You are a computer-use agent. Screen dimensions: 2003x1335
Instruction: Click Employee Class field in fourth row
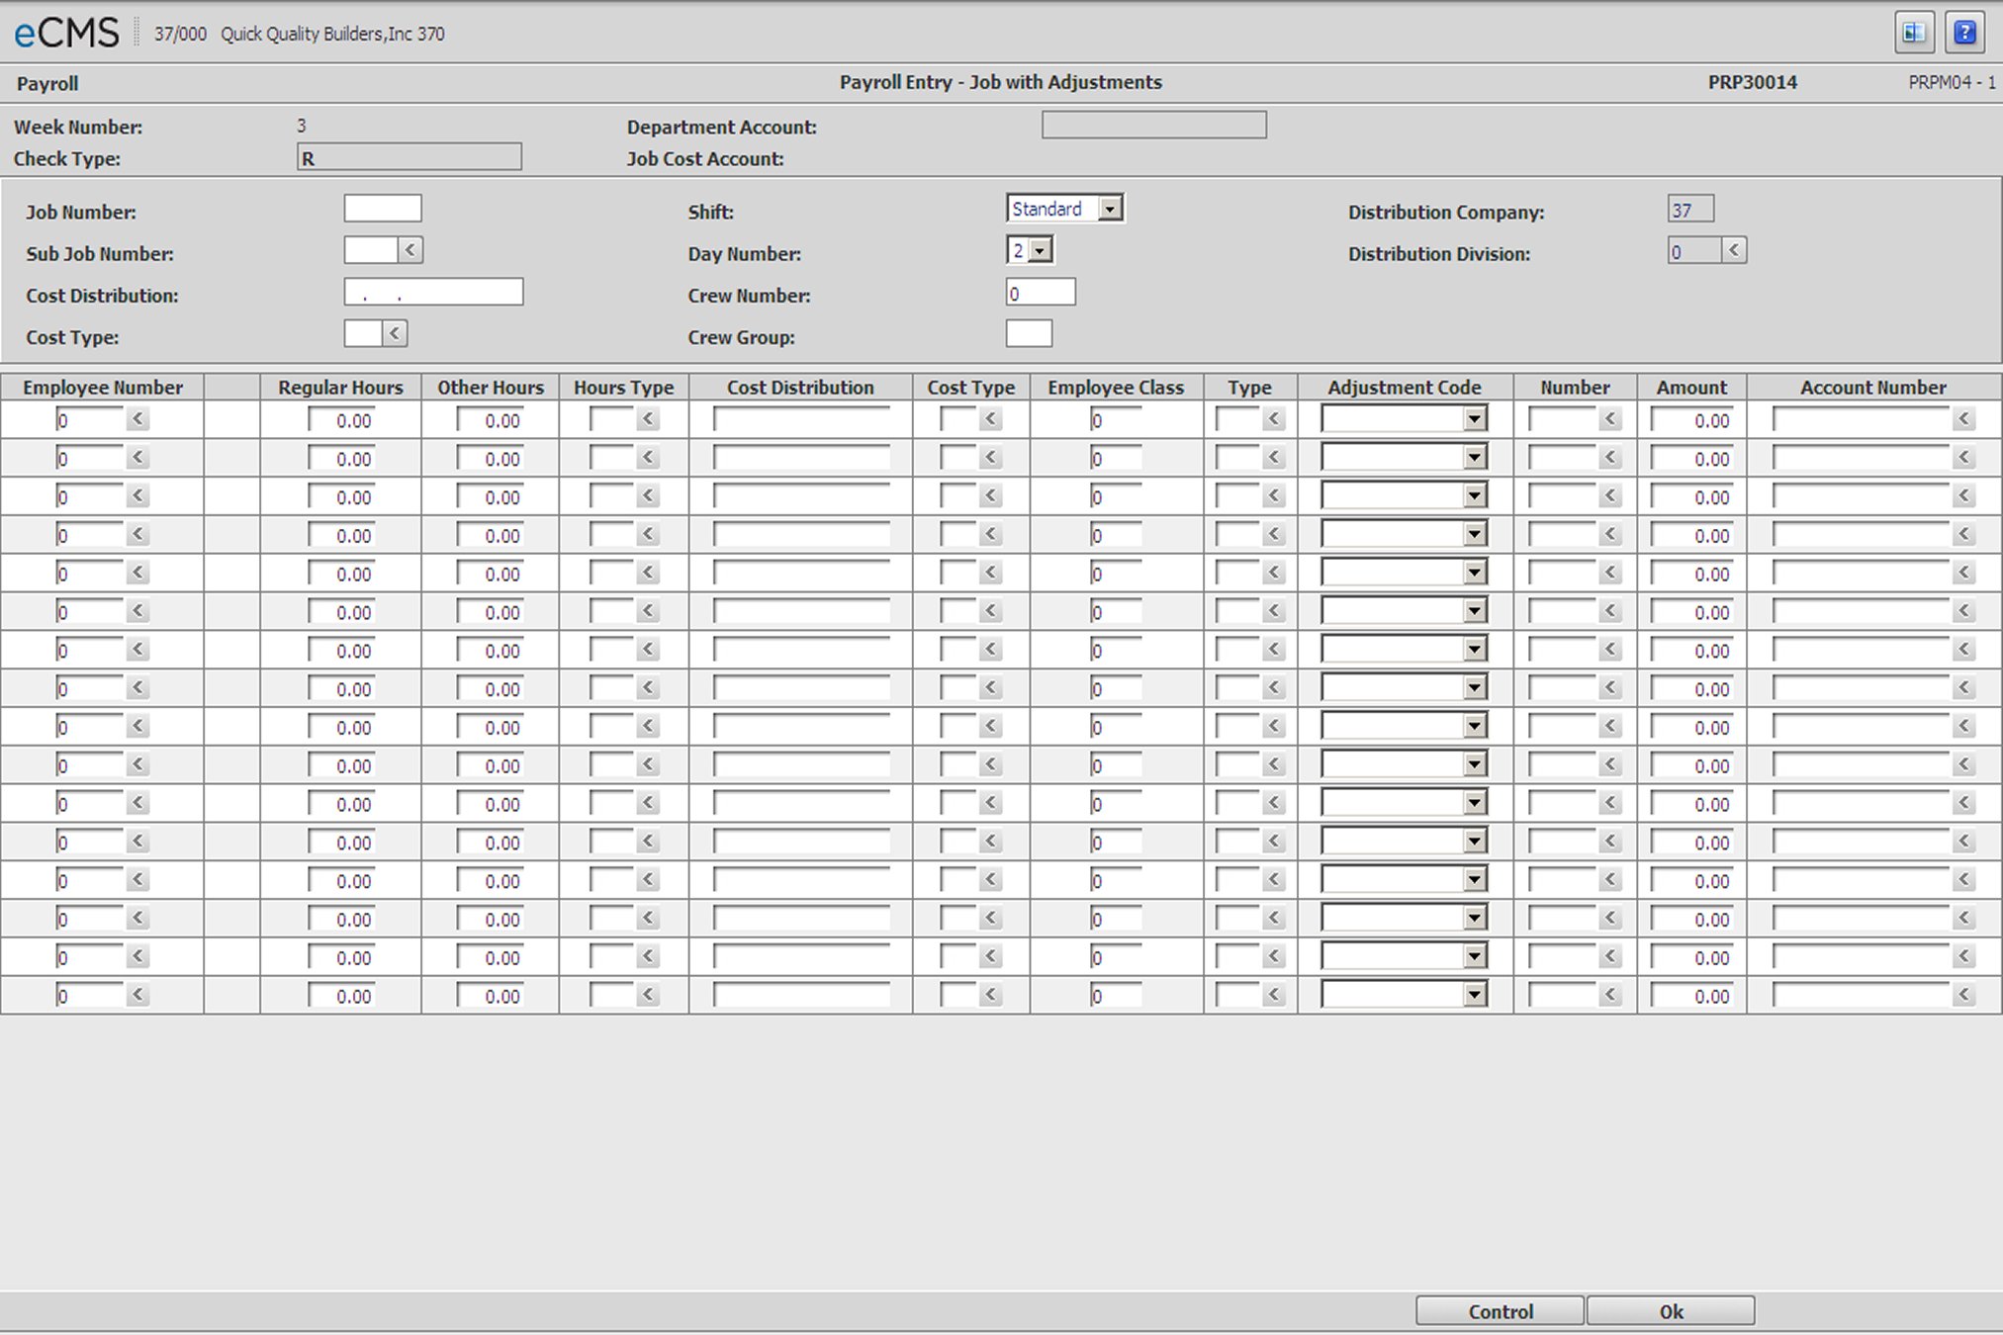(x=1116, y=535)
